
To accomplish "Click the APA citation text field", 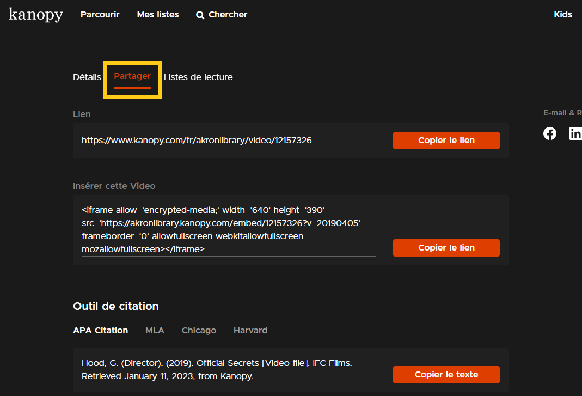I will 228,370.
